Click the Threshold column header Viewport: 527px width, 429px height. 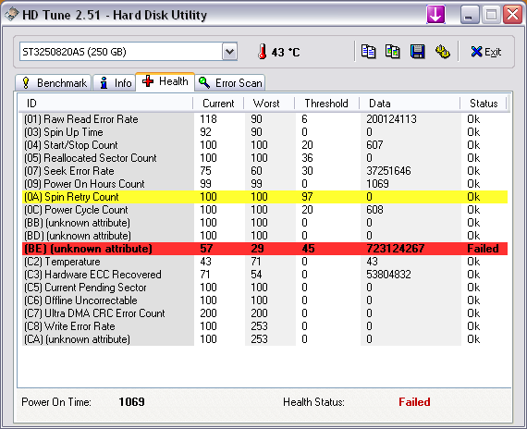[x=326, y=104]
